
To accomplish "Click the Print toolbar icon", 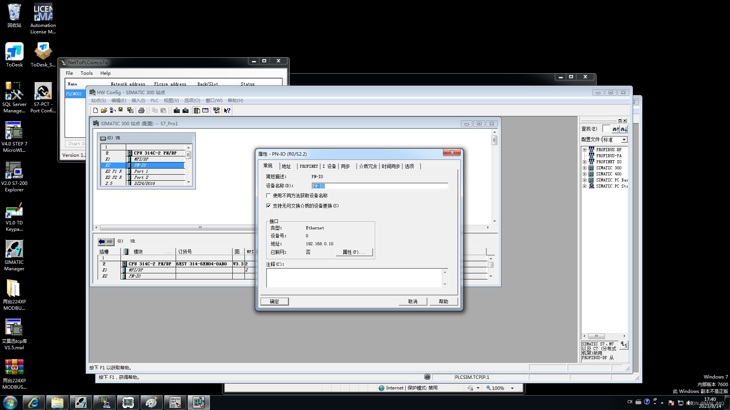I will coord(141,110).
